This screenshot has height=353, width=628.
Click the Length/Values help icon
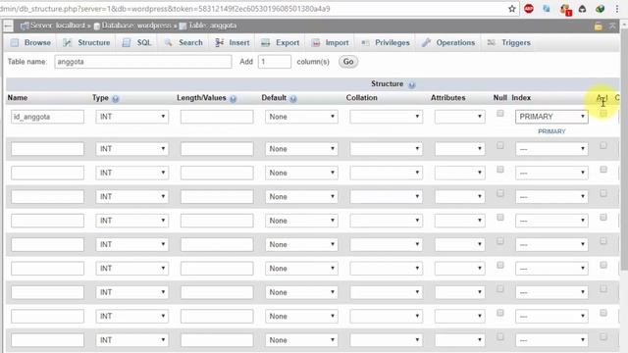(233, 98)
